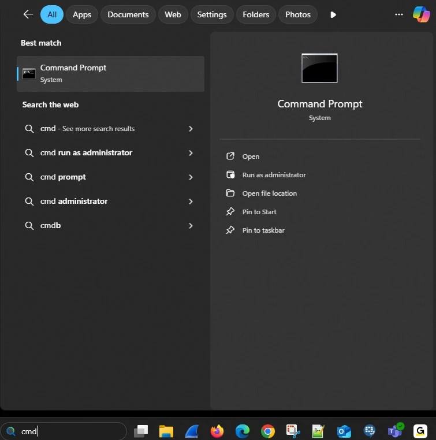The image size is (436, 440).
Task: Switch to the Folders filter tab
Action: click(256, 14)
